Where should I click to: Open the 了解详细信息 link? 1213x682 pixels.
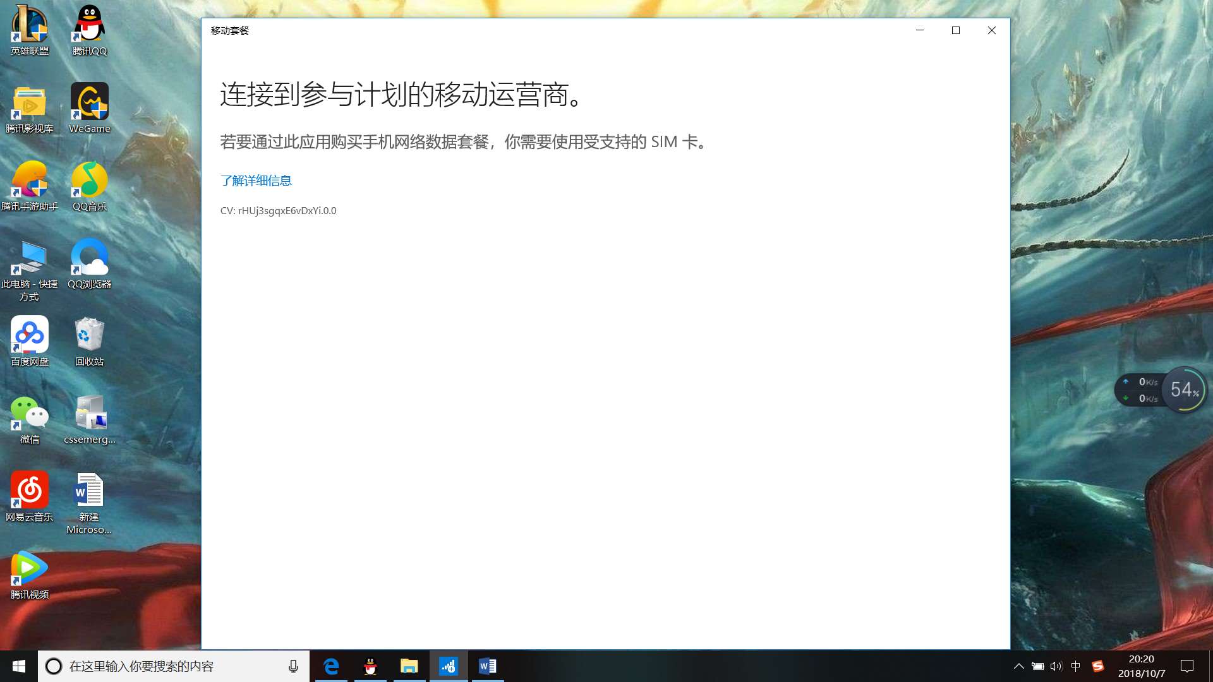[256, 181]
